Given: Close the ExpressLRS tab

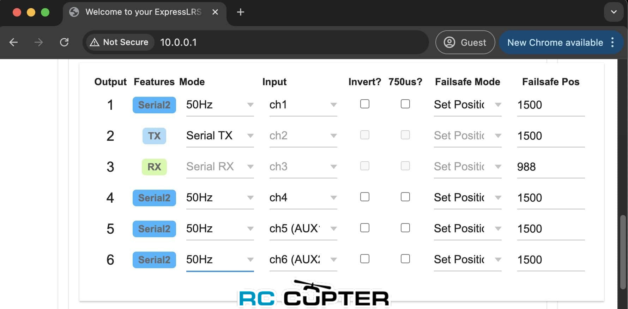Looking at the screenshot, I should tap(215, 12).
